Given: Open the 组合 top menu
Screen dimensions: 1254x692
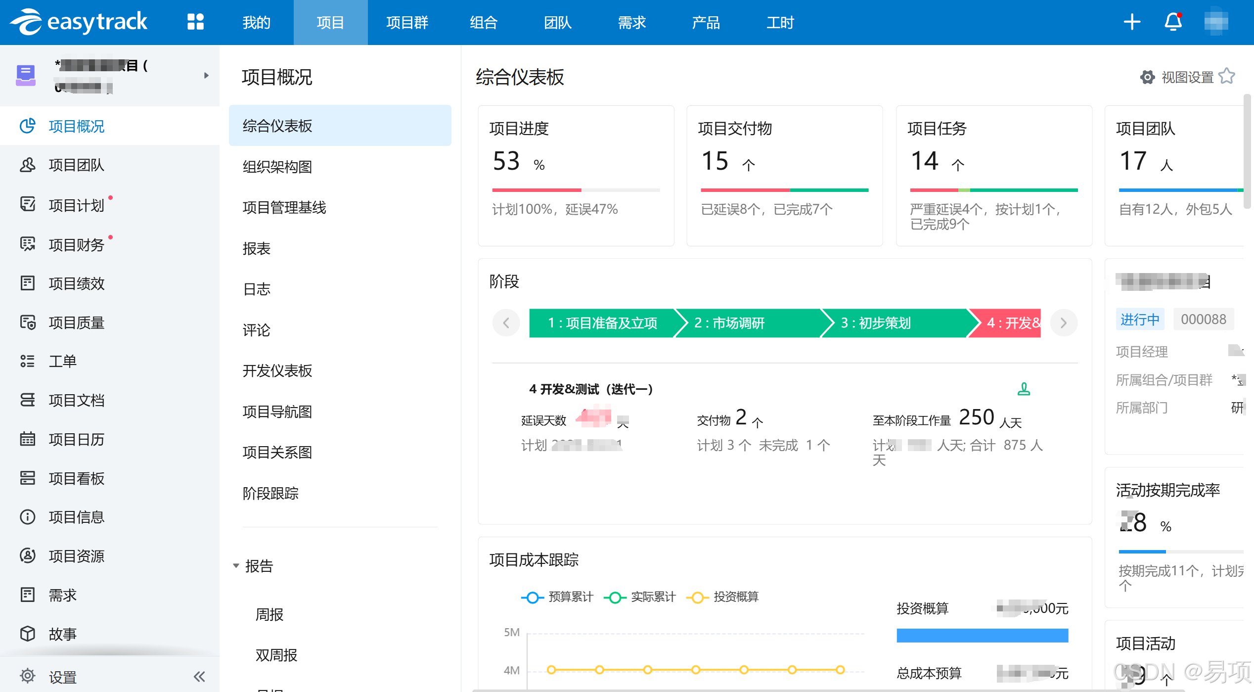Looking at the screenshot, I should tap(484, 22).
